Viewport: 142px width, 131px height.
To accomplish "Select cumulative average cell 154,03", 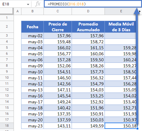I will point(88,90).
